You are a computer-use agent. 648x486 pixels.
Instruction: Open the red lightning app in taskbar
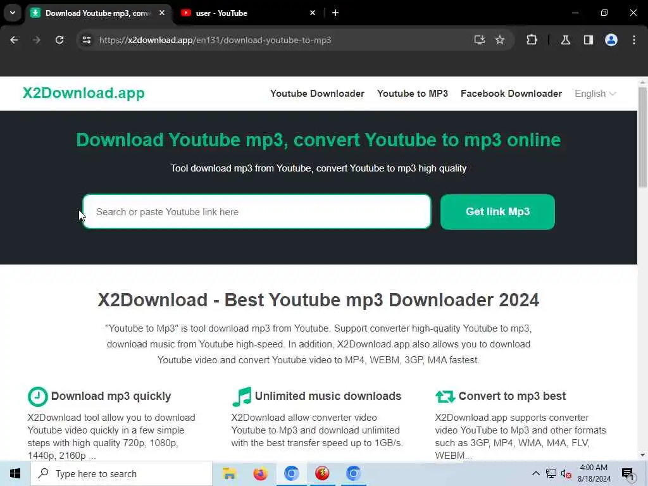pos(322,473)
